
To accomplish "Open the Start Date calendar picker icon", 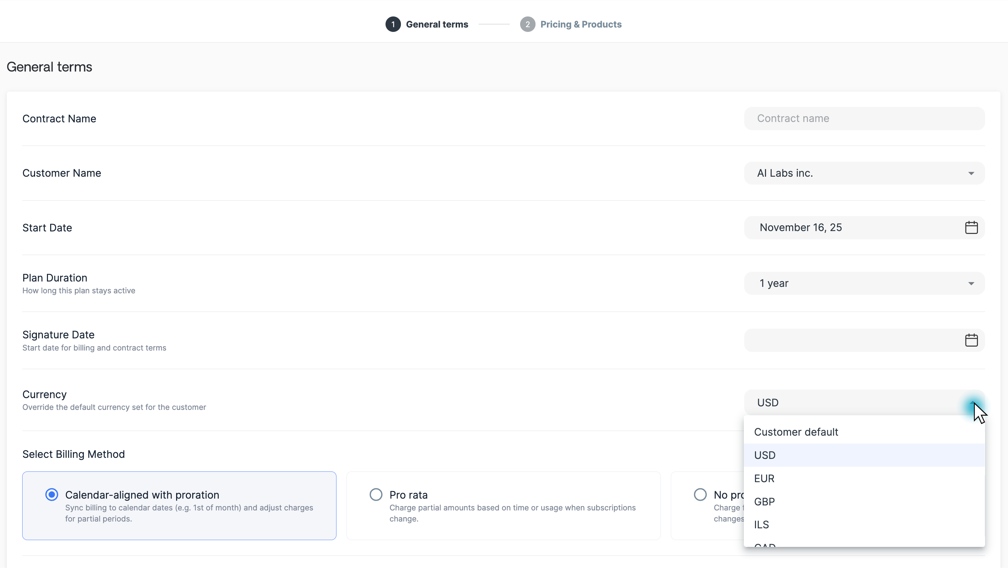I will click(x=971, y=227).
